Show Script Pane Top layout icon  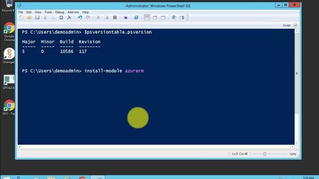(x=147, y=18)
